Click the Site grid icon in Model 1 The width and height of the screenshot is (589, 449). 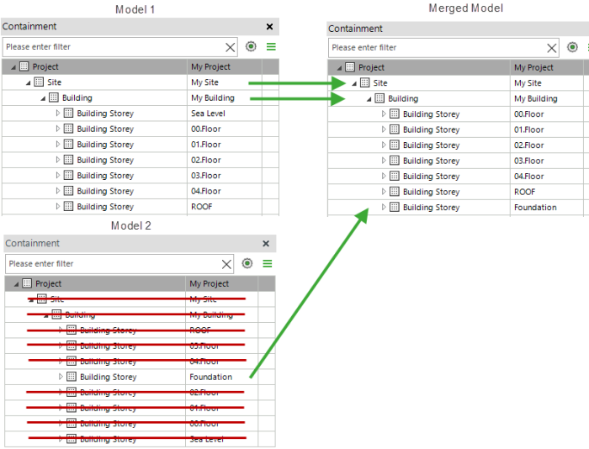[x=39, y=82]
